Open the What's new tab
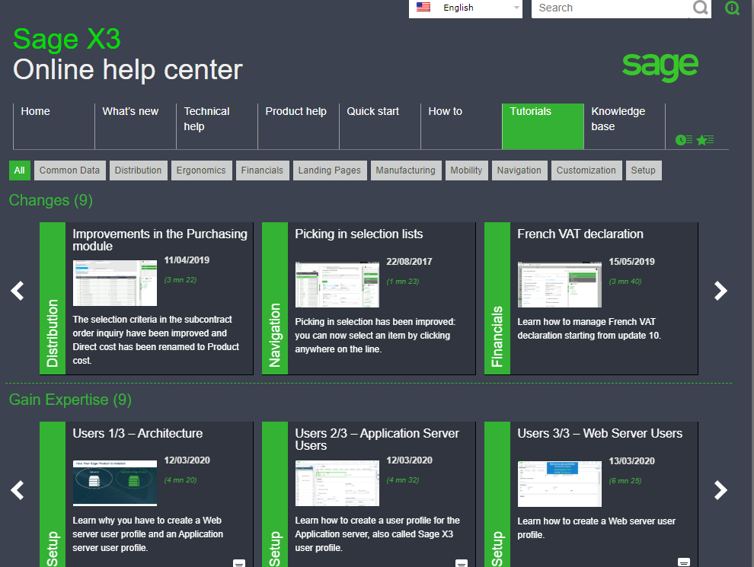 click(x=136, y=126)
